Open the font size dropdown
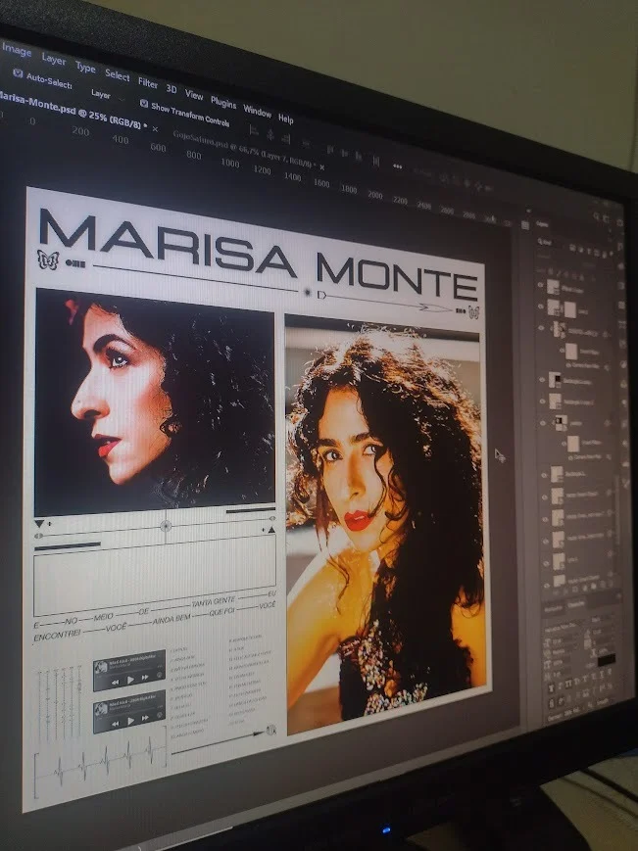 click(x=563, y=641)
